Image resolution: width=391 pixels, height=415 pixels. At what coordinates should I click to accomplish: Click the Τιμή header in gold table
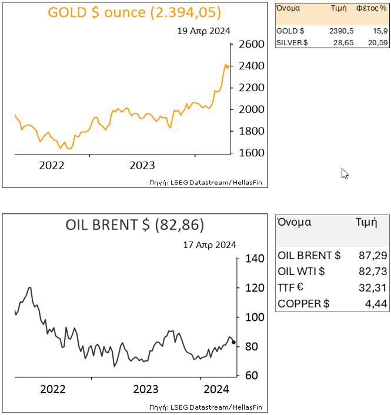339,8
